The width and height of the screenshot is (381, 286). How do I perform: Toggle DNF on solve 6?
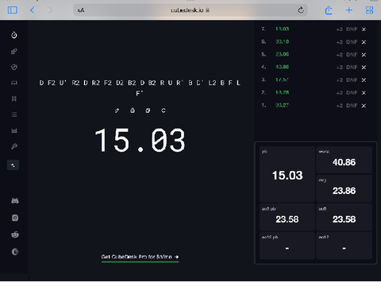tap(352, 42)
